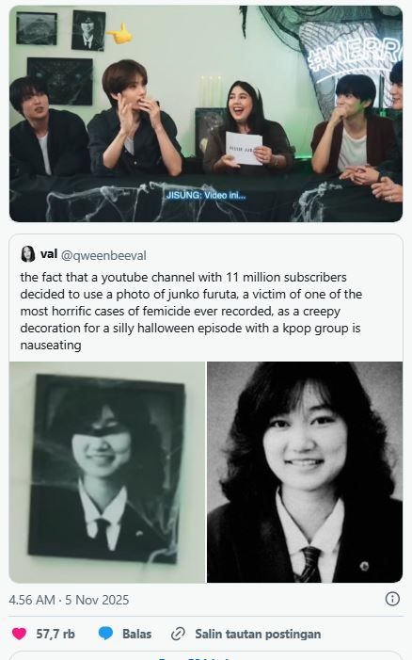Click the Balas reply label
This screenshot has width=412, height=660.
(x=136, y=634)
